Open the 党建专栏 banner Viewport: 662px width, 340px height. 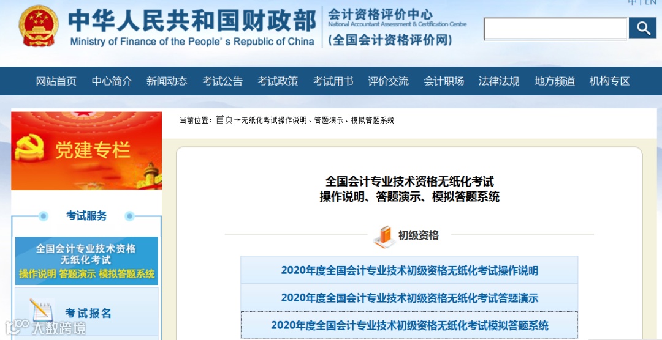pyautogui.click(x=86, y=151)
